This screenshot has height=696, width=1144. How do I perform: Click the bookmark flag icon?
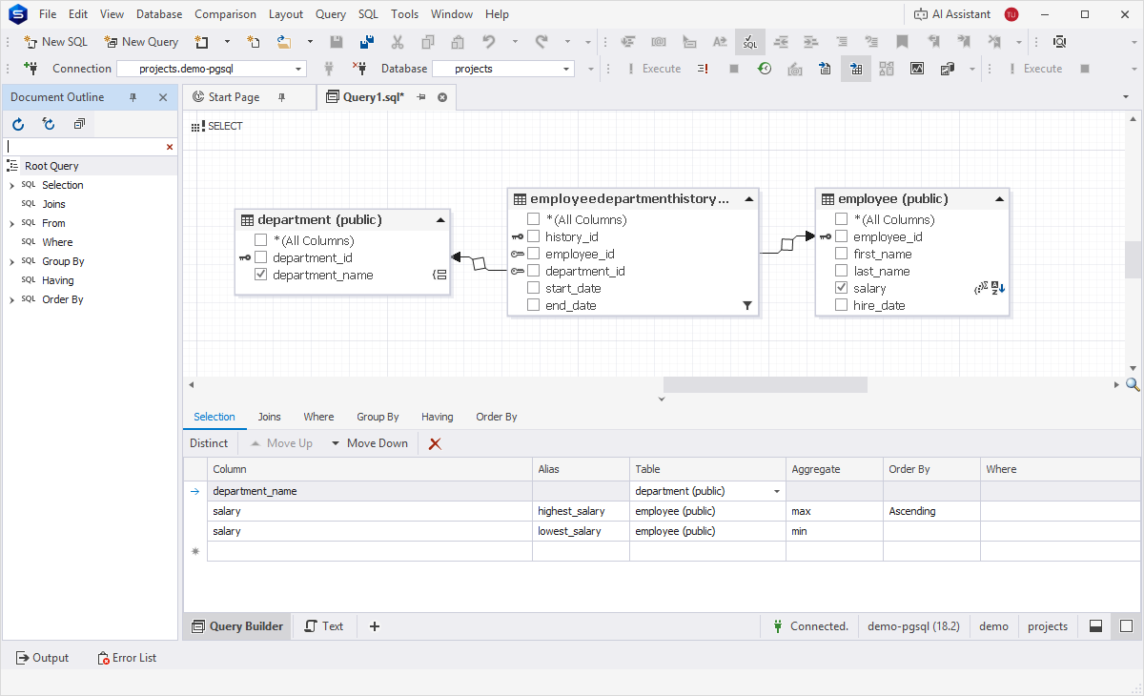[x=902, y=42]
